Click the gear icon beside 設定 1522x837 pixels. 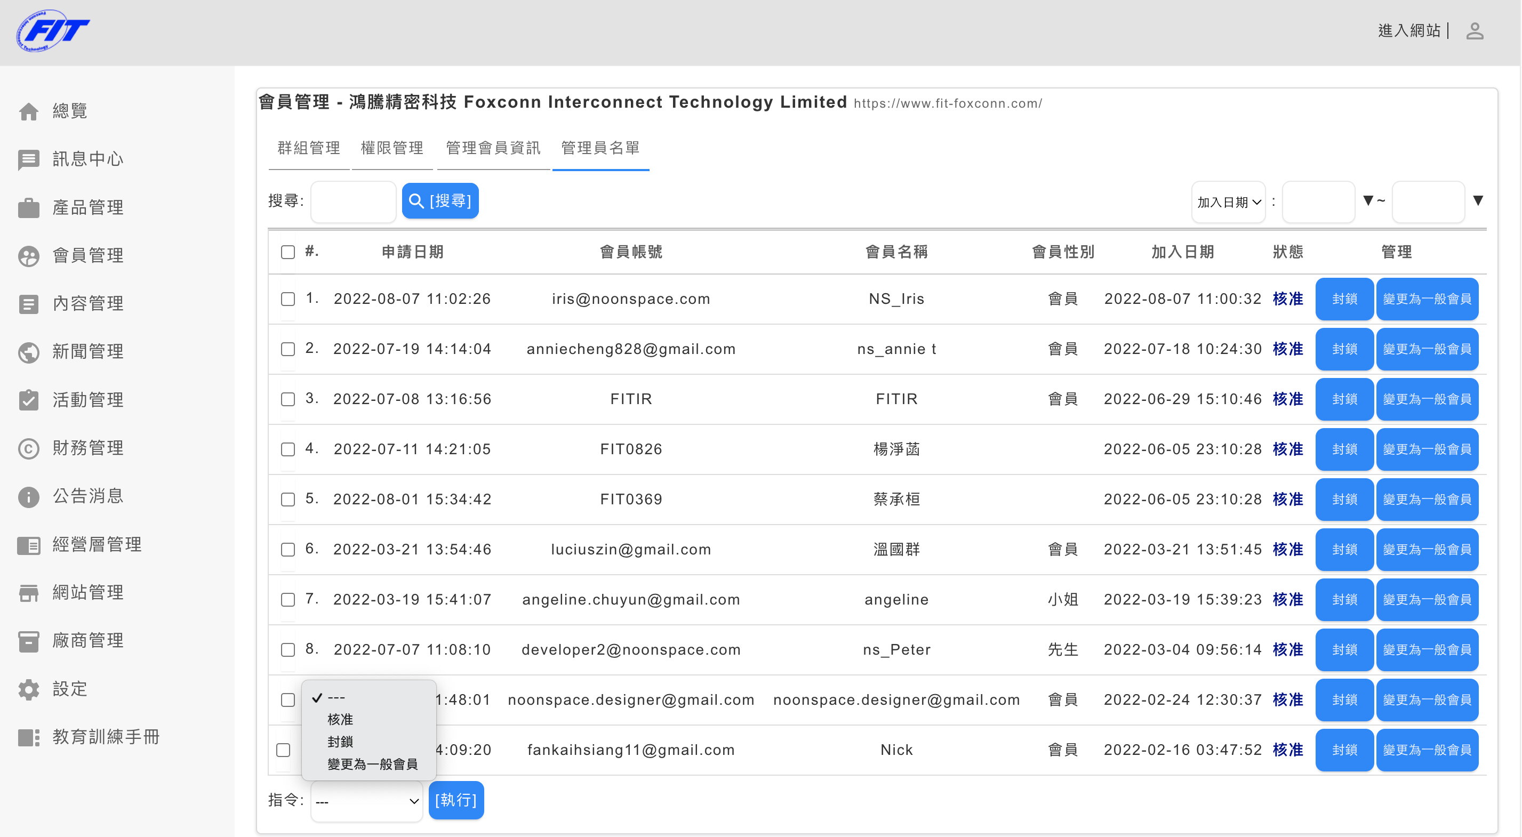(x=28, y=689)
